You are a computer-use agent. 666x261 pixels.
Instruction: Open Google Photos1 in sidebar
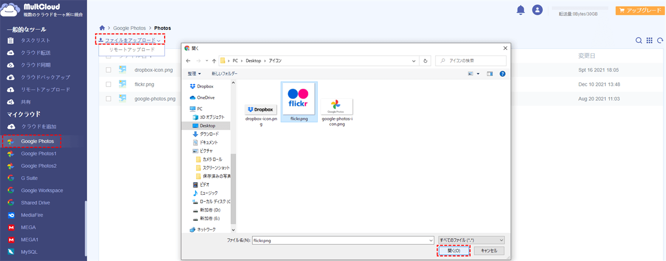click(x=39, y=153)
